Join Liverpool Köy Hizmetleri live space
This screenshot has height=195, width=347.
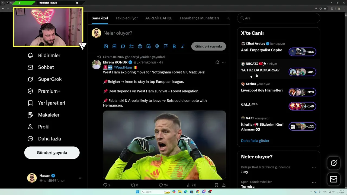tap(302, 92)
